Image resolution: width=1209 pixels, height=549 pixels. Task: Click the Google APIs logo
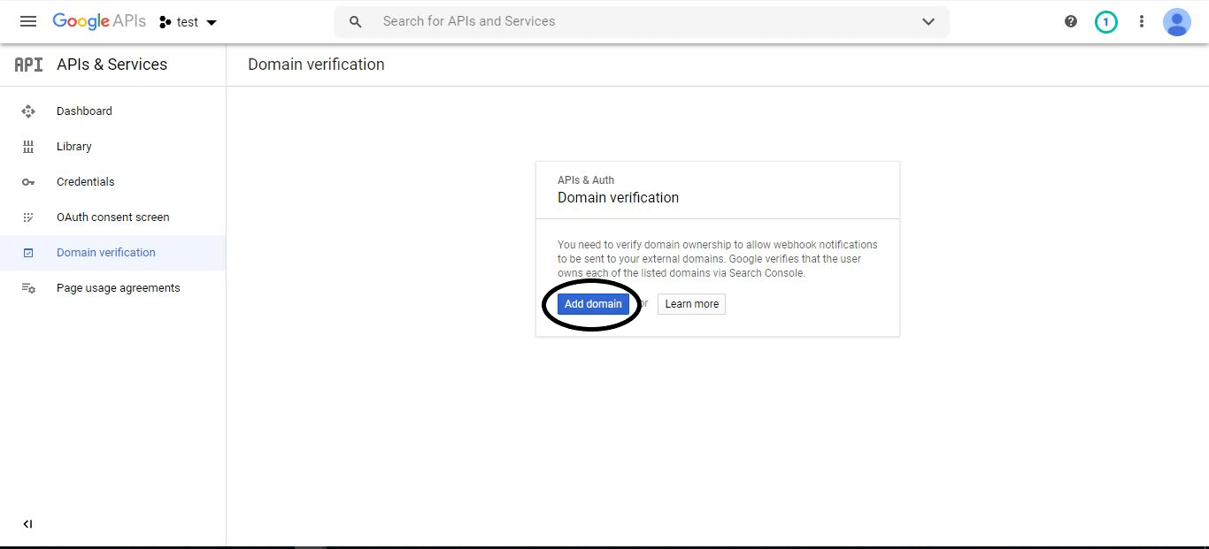coord(98,21)
